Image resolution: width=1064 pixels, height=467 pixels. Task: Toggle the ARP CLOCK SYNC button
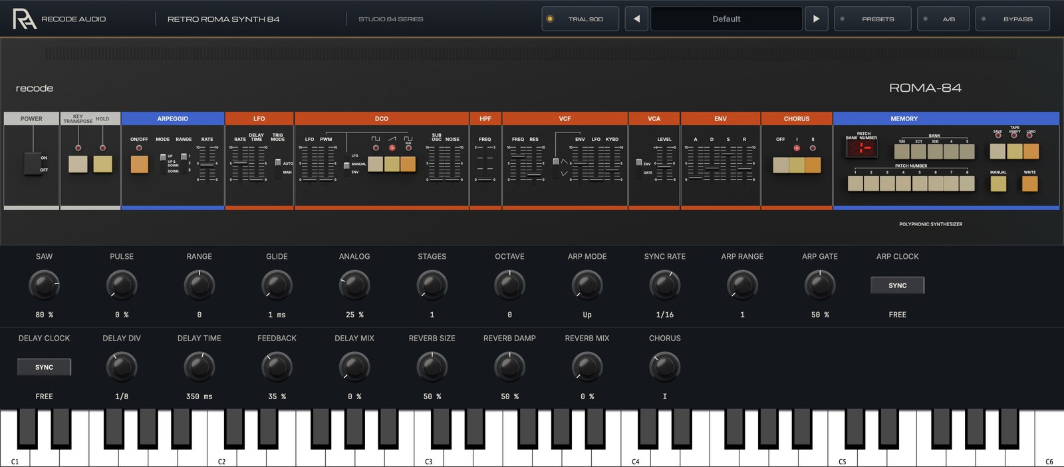(x=897, y=285)
